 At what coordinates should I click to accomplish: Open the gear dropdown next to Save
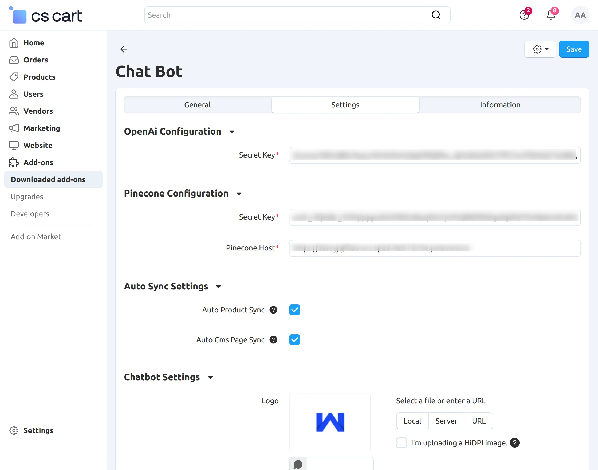coord(540,49)
